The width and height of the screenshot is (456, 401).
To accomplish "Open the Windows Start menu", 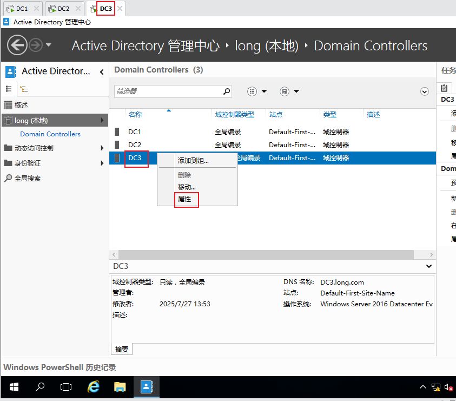I will (14, 387).
